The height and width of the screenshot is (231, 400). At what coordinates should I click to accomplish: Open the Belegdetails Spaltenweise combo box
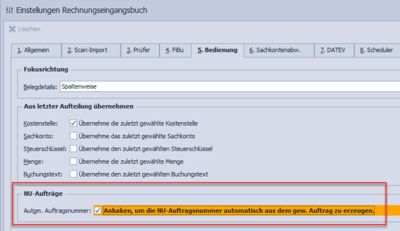coord(229,87)
